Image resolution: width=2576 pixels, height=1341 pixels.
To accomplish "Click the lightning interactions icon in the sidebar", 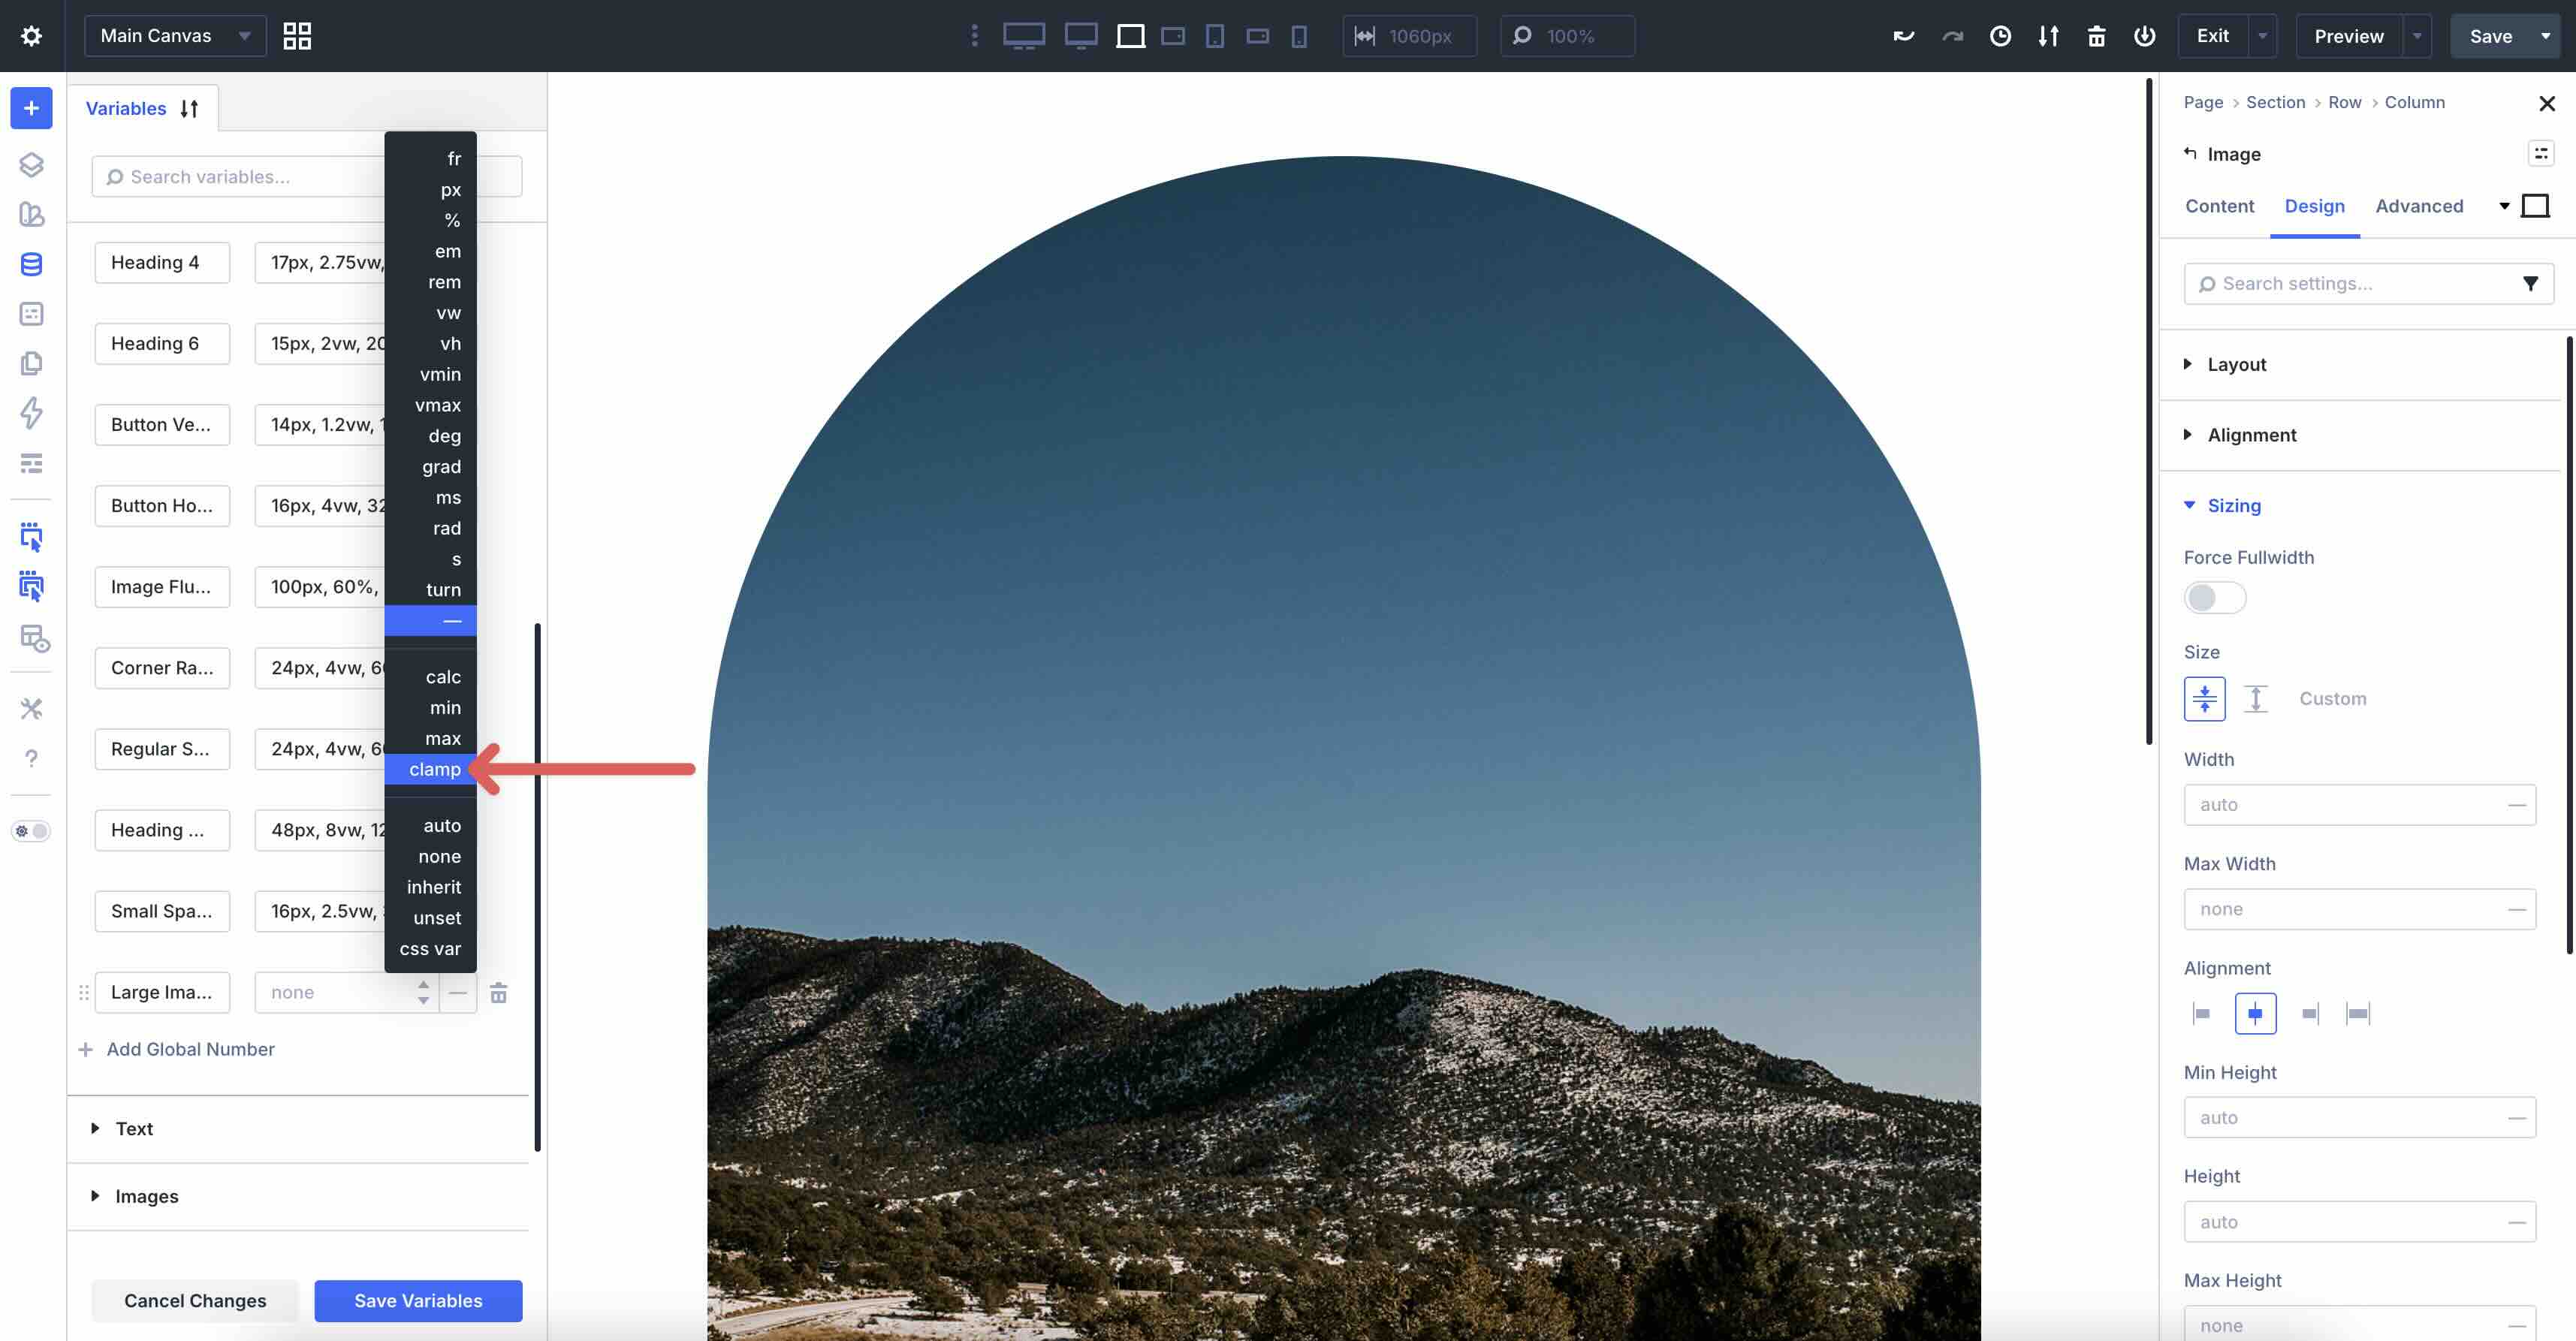I will tap(31, 413).
